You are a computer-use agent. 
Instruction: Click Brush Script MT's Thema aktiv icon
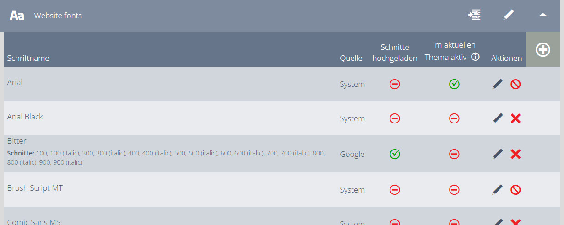454,190
